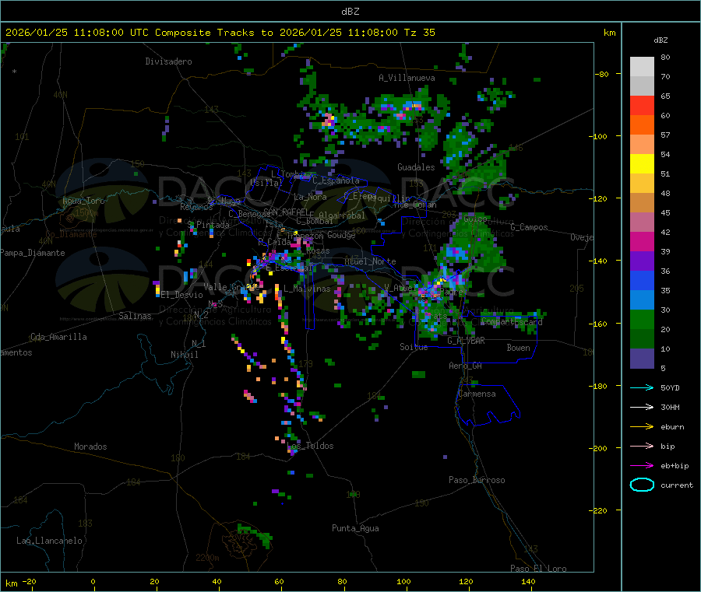701x592 pixels.
Task: Click the 'eb+bip' legend label
Action: pos(675,466)
